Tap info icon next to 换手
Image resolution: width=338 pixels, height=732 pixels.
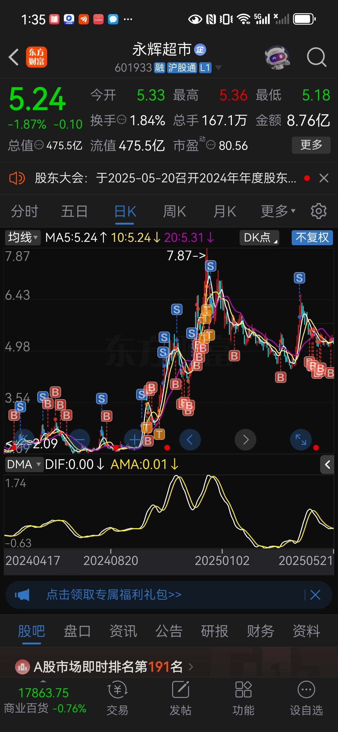pyautogui.click(x=121, y=119)
